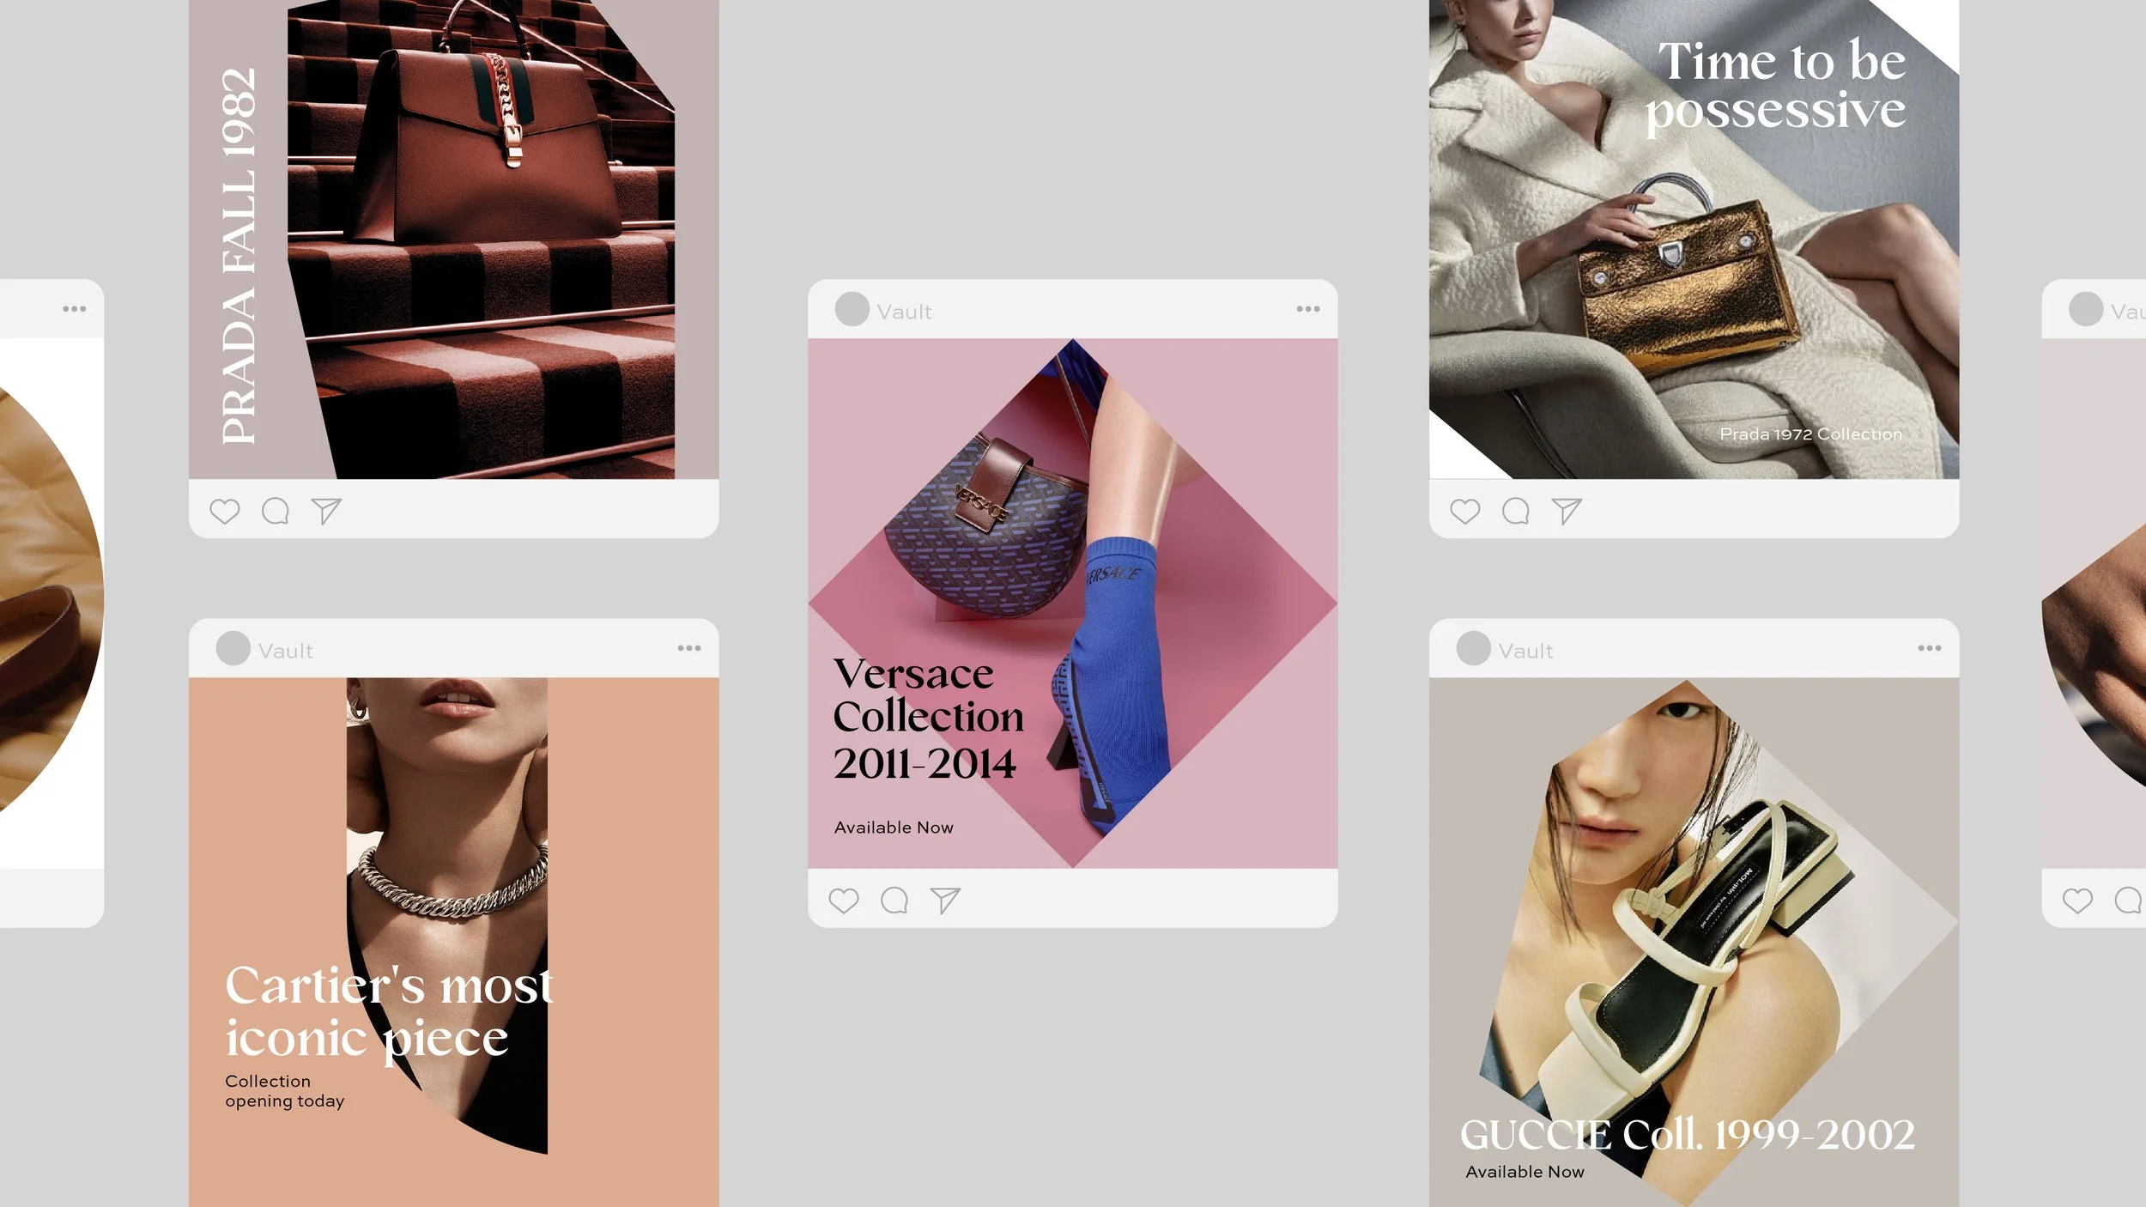Open more options on Guccie post
The image size is (2146, 1207).
1930,648
